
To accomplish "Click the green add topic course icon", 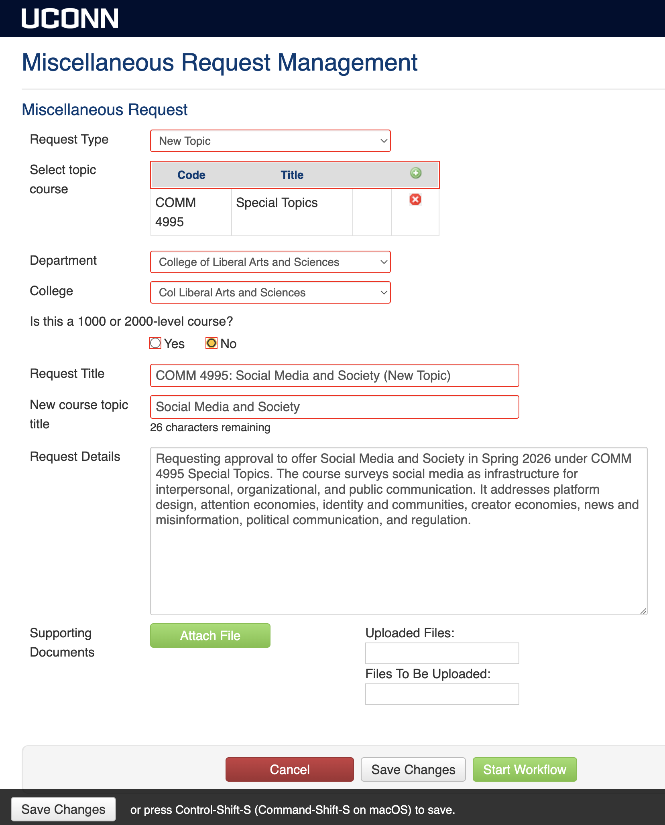I will [x=416, y=173].
